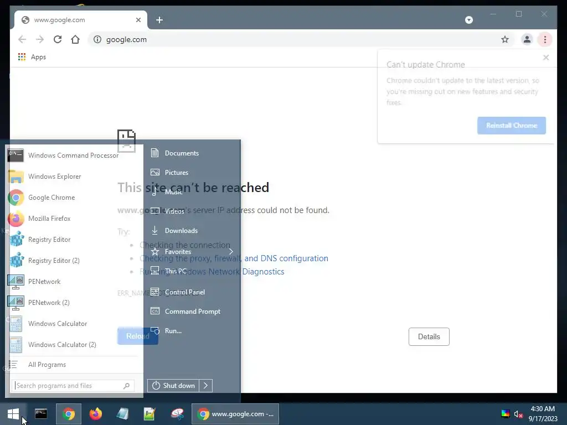Open Windows Calculator (2) entry
Image resolution: width=567 pixels, height=425 pixels.
coord(74,344)
